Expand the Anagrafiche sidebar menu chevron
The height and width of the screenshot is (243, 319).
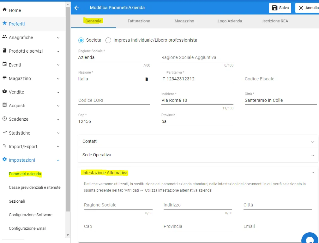[x=58, y=38]
